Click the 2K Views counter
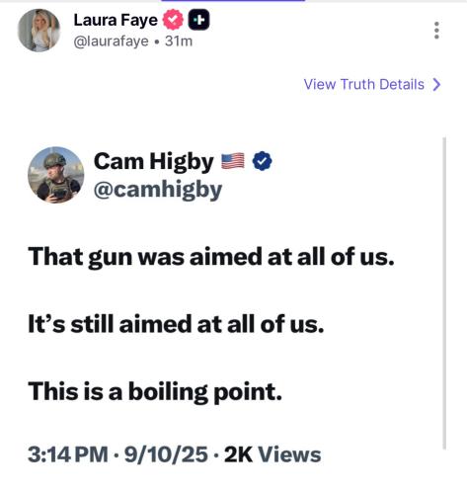This screenshot has width=467, height=494. pos(272,454)
